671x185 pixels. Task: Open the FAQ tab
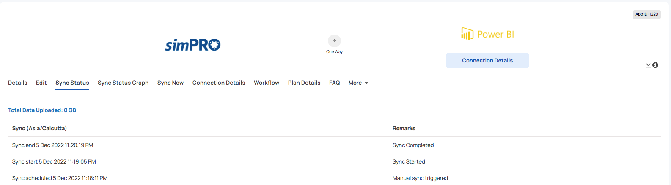coord(335,83)
